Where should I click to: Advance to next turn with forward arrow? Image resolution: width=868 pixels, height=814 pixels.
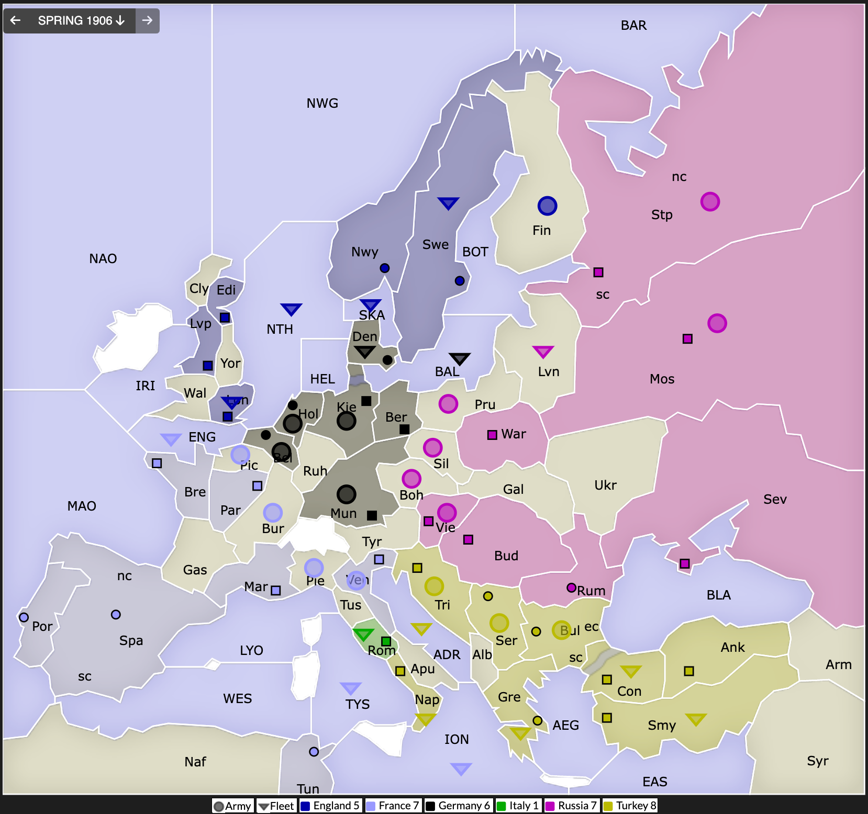coord(147,20)
